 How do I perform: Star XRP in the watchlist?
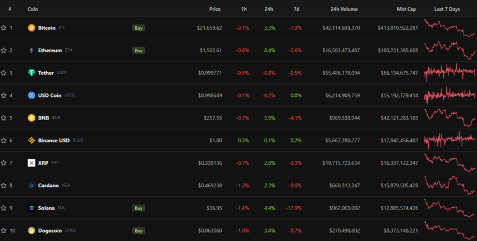click(4, 163)
